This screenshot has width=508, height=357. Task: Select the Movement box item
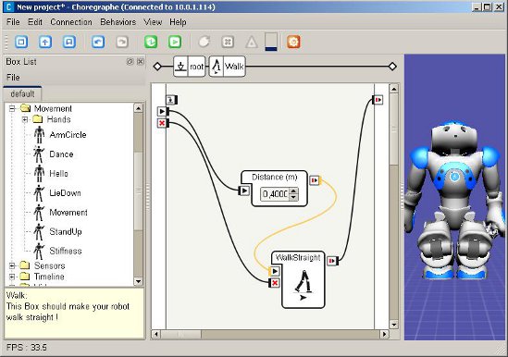point(61,213)
